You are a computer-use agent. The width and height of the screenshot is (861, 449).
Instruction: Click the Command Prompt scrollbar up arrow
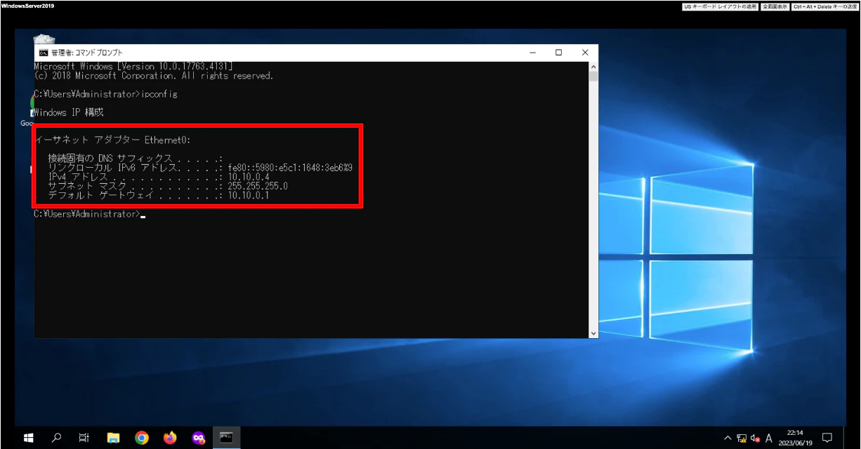coord(593,67)
